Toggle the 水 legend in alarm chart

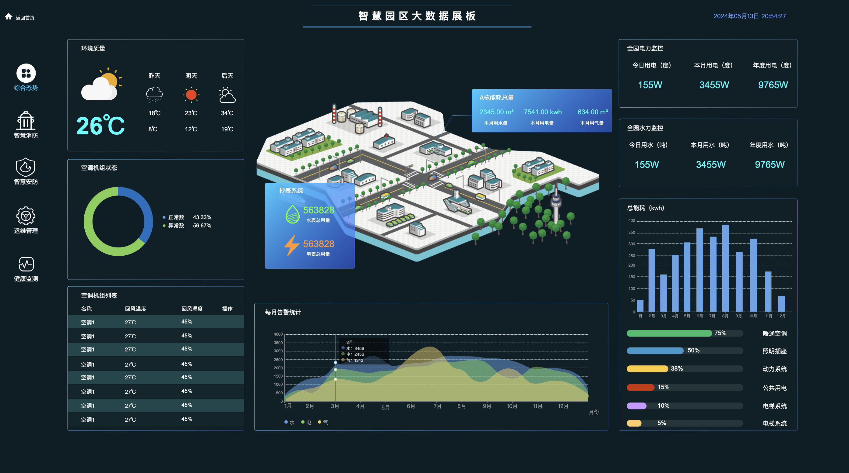tap(289, 422)
